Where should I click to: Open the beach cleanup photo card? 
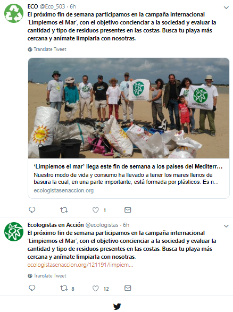coord(129,108)
